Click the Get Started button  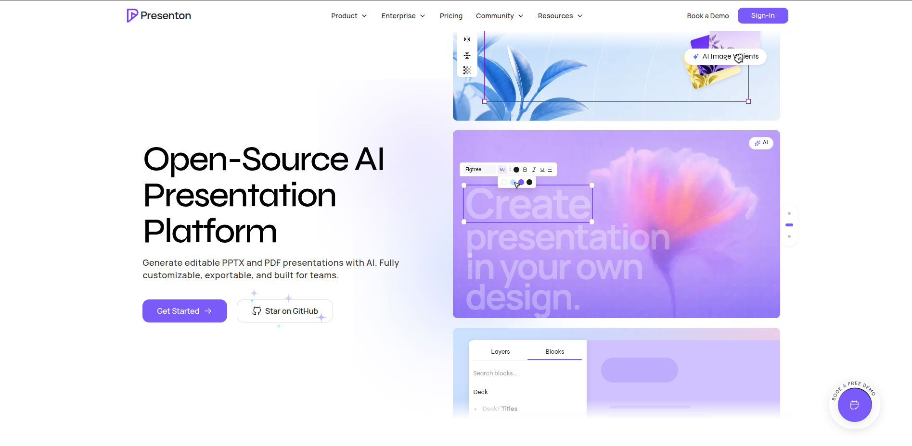click(x=185, y=311)
